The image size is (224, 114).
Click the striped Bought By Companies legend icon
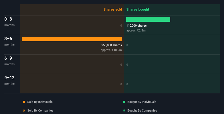click(x=124, y=110)
